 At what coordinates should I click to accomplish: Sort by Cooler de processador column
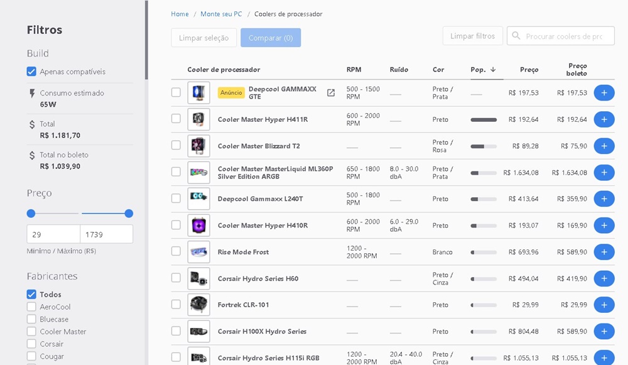pos(224,69)
